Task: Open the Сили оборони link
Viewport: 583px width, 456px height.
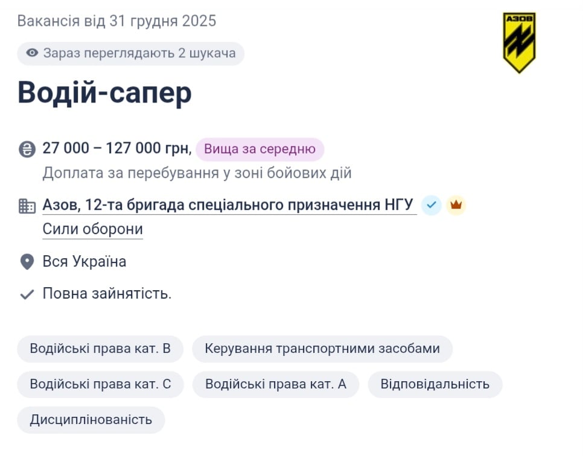Action: point(92,229)
